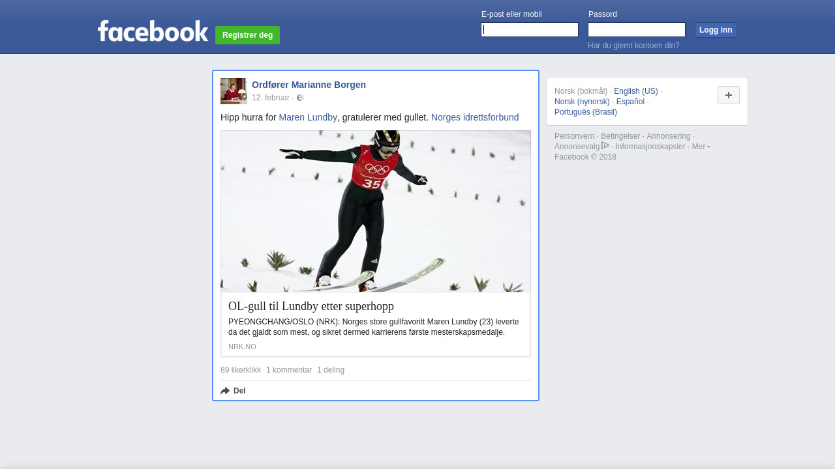835x469 pixels.
Task: Open the 1 deling link
Action: [x=331, y=370]
